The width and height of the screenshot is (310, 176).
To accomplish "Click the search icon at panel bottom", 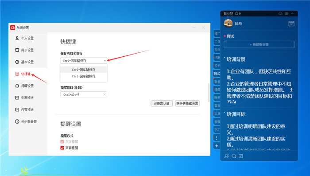I will pyautogui.click(x=234, y=156).
